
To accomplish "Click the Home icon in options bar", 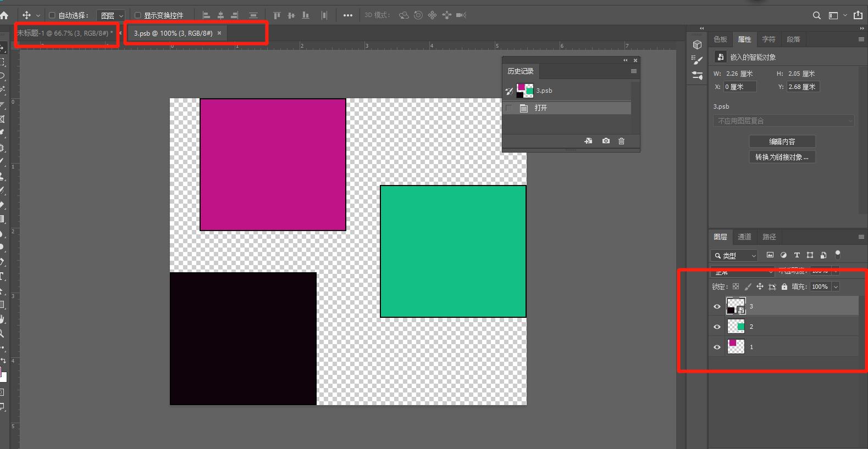I will pos(4,15).
